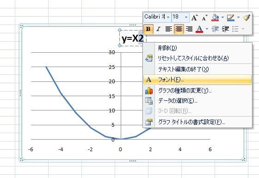Click the y=X2 chart title text
This screenshot has width=259, height=178.
(x=133, y=39)
